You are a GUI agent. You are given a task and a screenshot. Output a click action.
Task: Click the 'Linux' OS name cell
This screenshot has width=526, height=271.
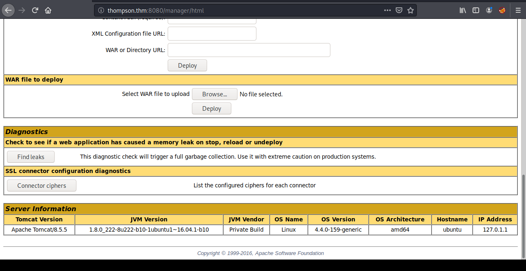tap(288, 230)
